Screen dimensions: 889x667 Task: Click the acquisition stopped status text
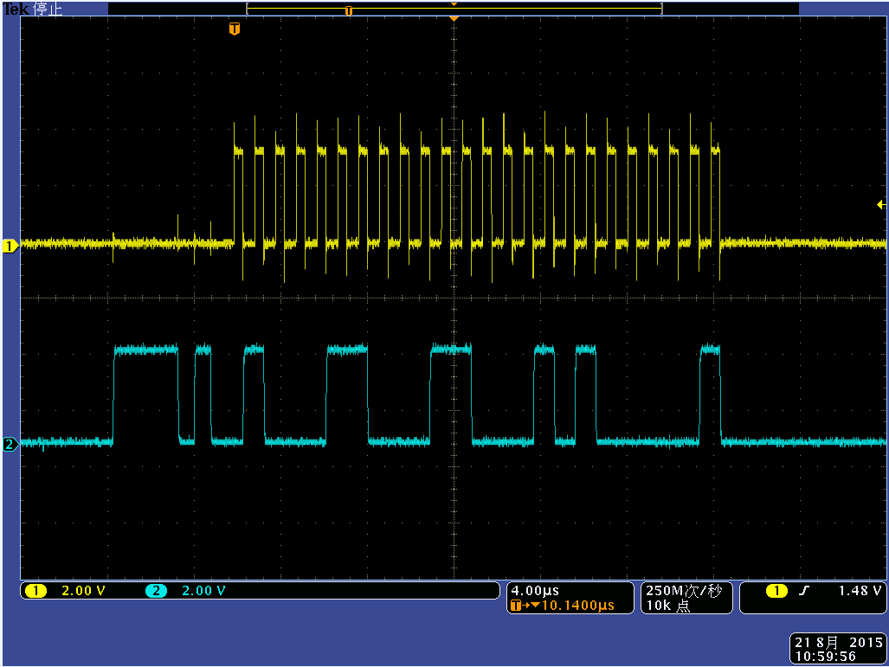point(47,9)
